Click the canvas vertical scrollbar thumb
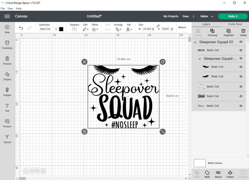 (x=190, y=39)
